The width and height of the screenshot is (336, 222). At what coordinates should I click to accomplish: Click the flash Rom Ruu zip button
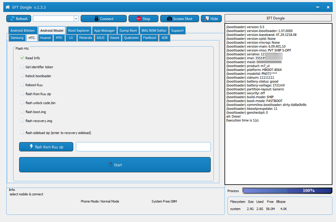point(46,147)
